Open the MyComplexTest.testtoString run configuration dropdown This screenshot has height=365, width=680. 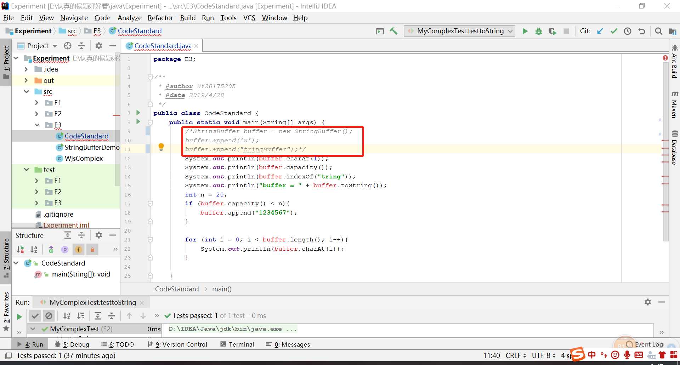coord(460,31)
